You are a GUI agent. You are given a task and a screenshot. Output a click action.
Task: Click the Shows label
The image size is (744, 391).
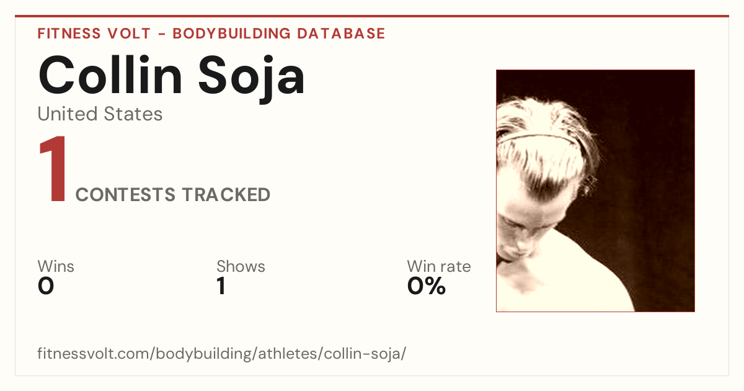coord(241,267)
